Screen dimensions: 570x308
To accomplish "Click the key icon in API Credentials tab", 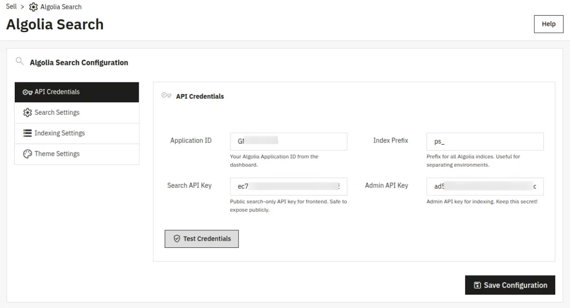I will pyautogui.click(x=28, y=92).
